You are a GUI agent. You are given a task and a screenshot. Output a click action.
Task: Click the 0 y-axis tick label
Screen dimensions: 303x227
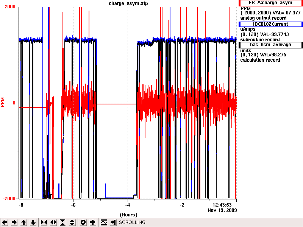pyautogui.click(x=14, y=103)
